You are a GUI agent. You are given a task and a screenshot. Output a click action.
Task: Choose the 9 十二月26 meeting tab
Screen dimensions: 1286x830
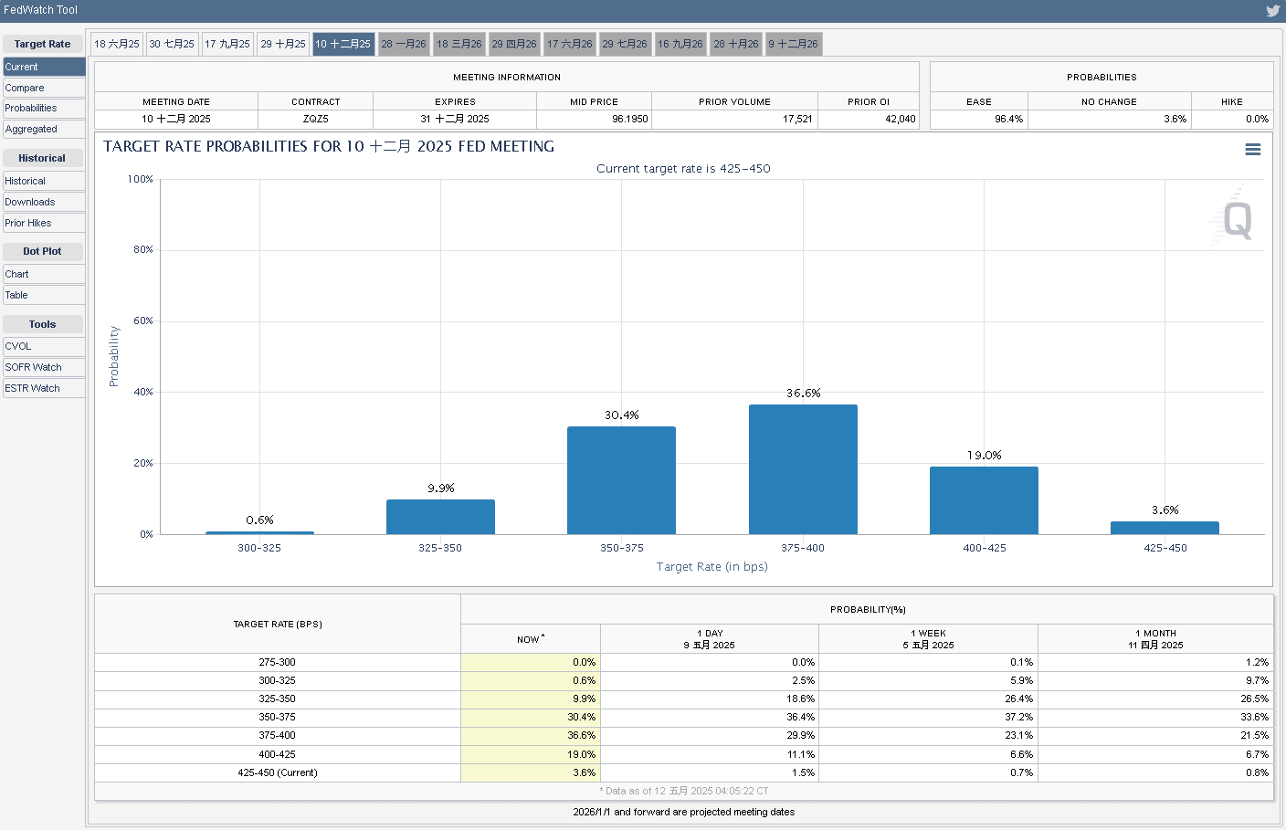[793, 44]
